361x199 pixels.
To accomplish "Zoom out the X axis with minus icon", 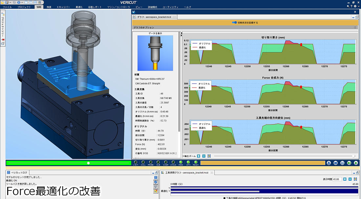I will tap(204, 156).
